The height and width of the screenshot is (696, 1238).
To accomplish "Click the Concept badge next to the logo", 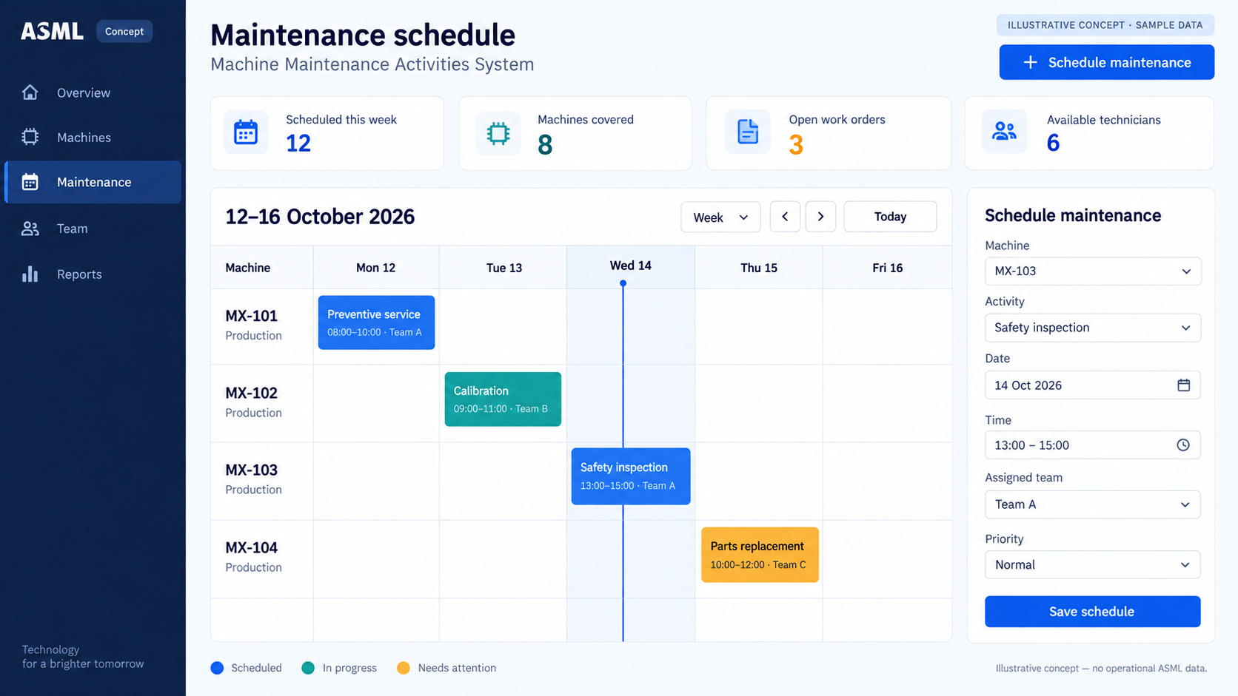I will pos(124,31).
